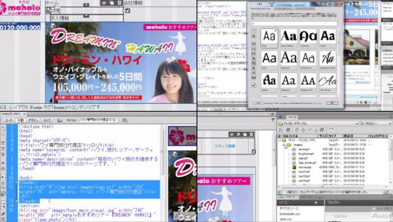Collapse the header code block at line 11
The height and width of the screenshot is (222, 393).
16,183
